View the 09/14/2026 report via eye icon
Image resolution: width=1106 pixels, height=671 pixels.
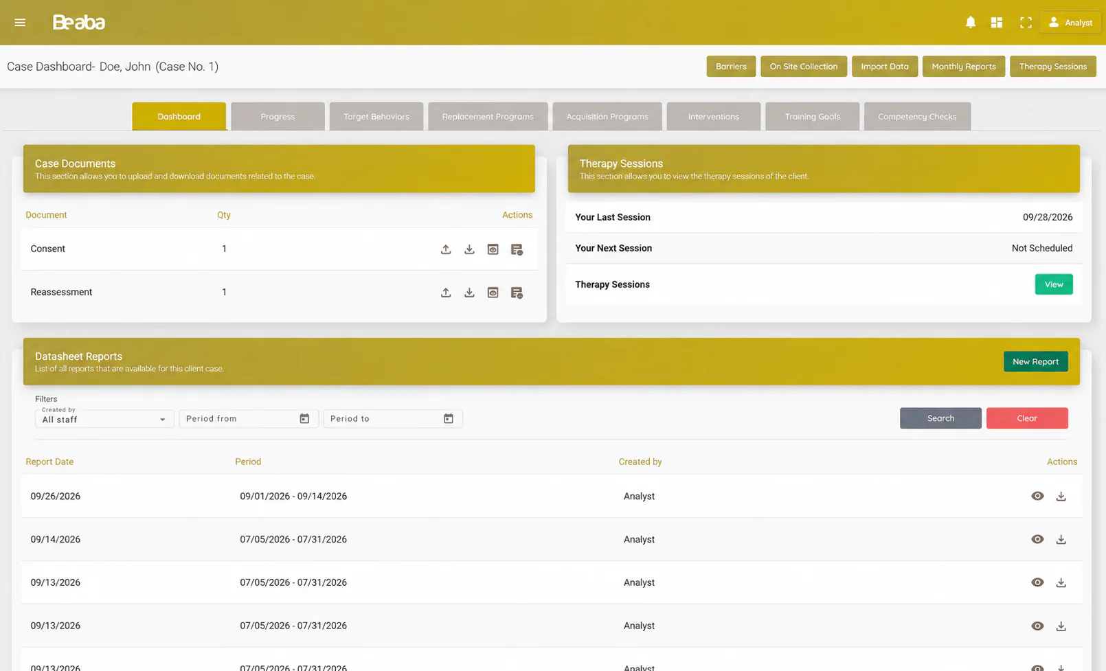tap(1037, 539)
